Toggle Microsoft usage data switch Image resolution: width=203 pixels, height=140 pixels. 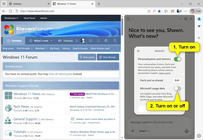(x=178, y=88)
